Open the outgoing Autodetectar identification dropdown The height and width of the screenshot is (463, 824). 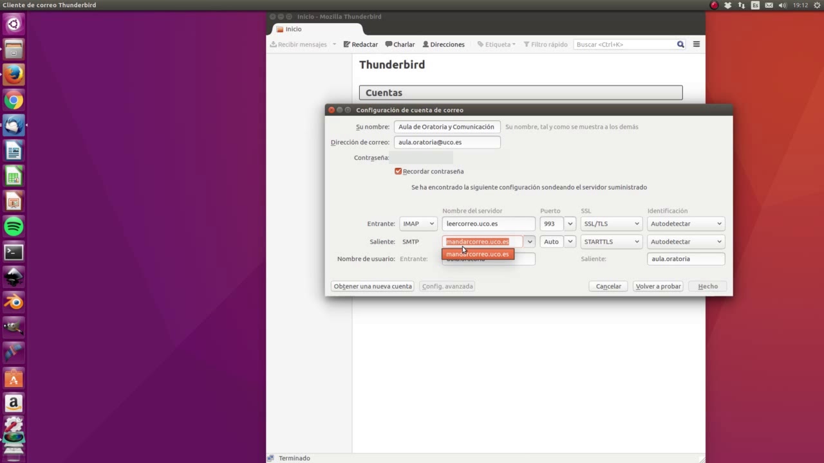click(686, 242)
